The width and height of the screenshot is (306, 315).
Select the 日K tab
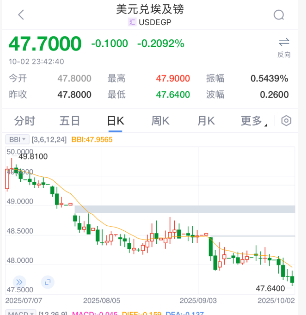(x=115, y=121)
